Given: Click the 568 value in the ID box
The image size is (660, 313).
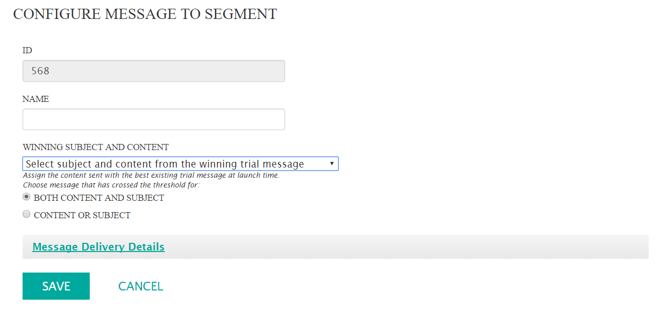Looking at the screenshot, I should point(41,71).
